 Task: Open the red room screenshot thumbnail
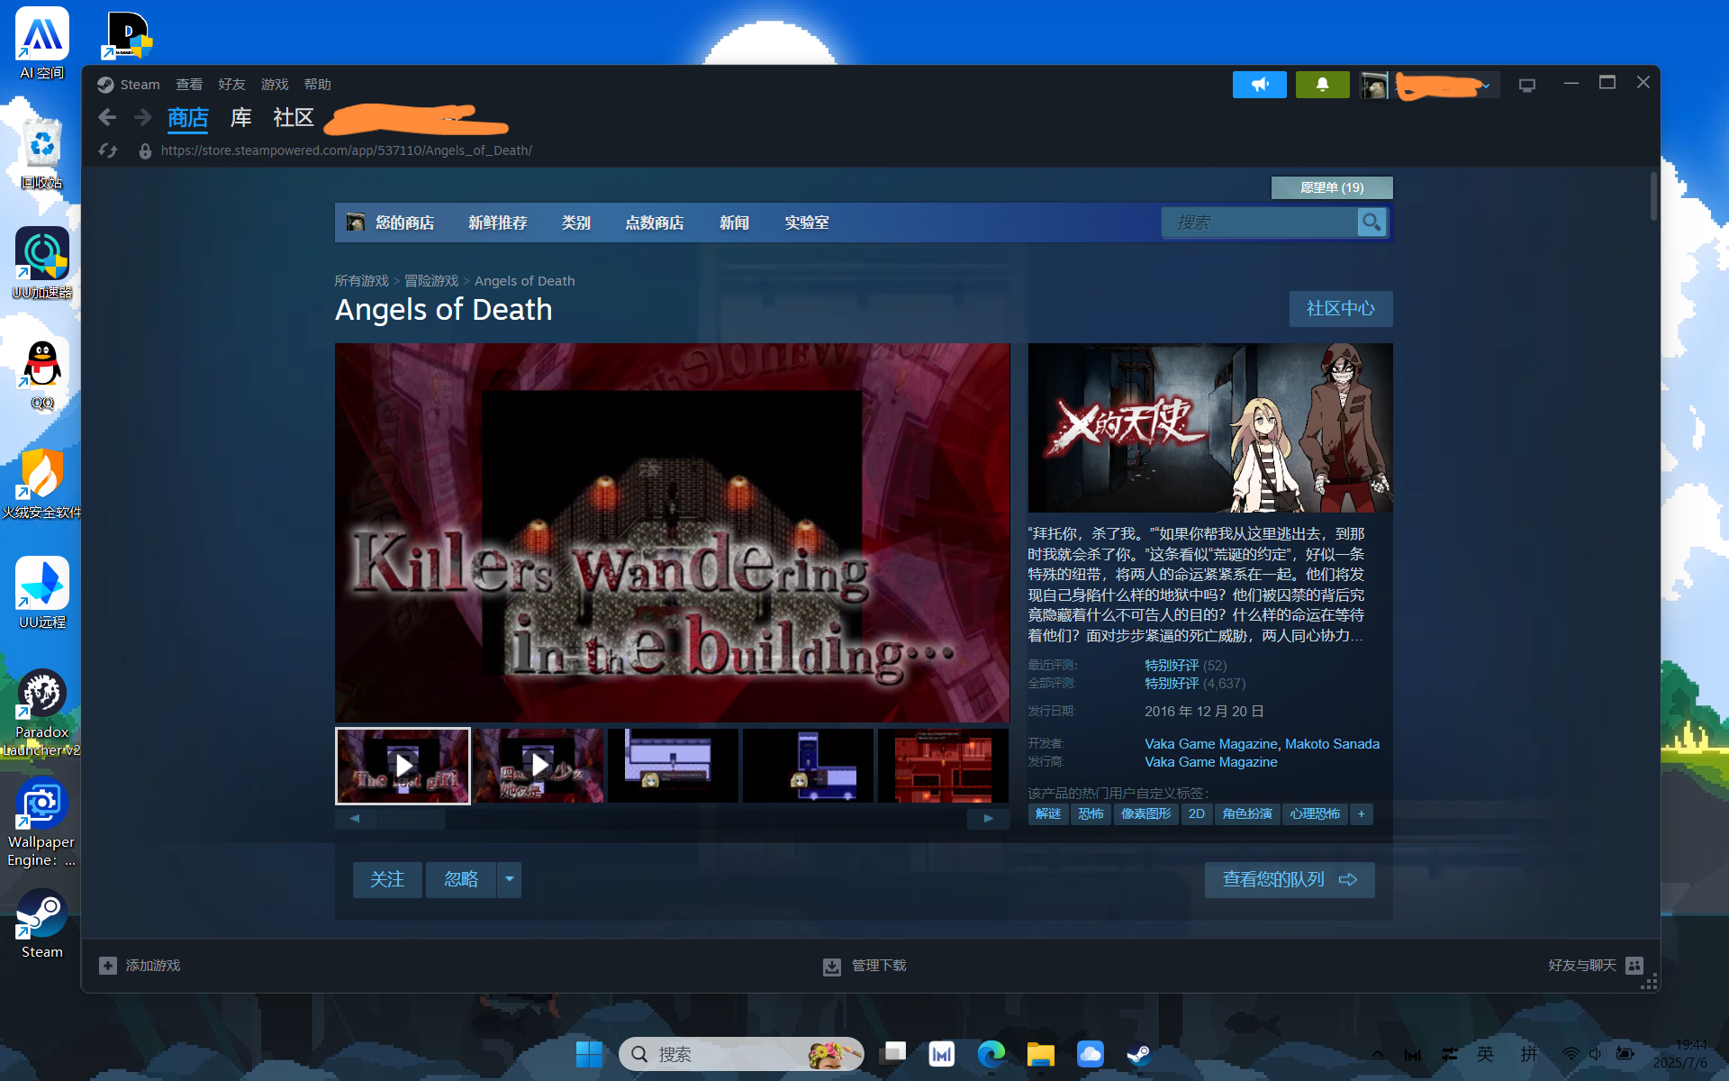click(x=943, y=766)
